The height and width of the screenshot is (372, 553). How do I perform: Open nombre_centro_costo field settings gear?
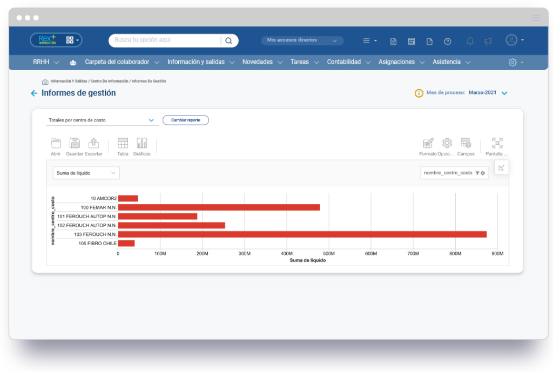483,173
